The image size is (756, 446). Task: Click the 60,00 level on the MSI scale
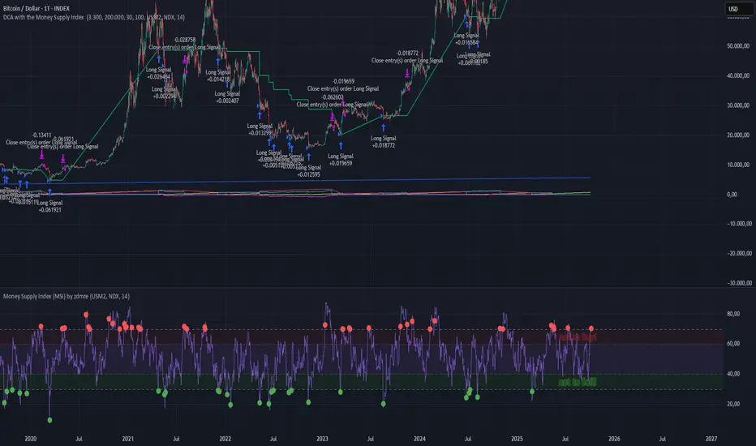point(732,344)
